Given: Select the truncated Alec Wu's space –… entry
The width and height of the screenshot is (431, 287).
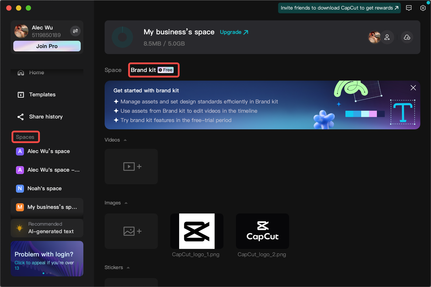Looking at the screenshot, I should pyautogui.click(x=47, y=170).
